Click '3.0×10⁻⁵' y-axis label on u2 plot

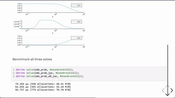click(x=17, y=22)
